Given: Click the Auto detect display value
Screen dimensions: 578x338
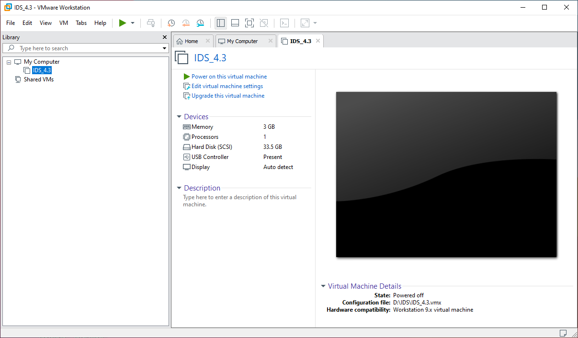Looking at the screenshot, I should coord(278,167).
